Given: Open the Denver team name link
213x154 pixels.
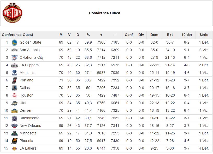Looking at the screenshot, I should (x=26, y=111).
